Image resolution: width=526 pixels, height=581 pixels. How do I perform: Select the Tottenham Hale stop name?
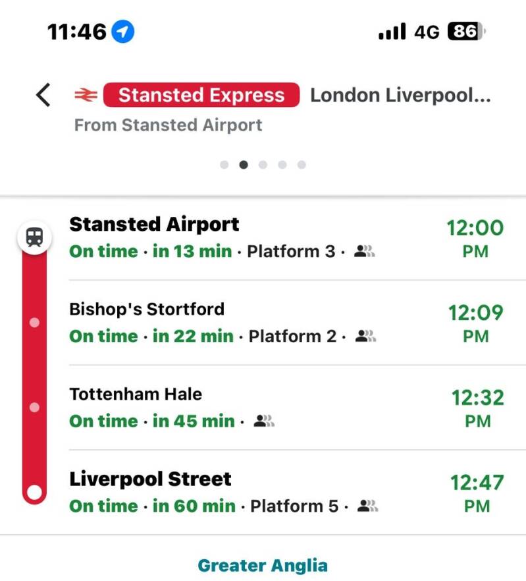[x=136, y=394]
